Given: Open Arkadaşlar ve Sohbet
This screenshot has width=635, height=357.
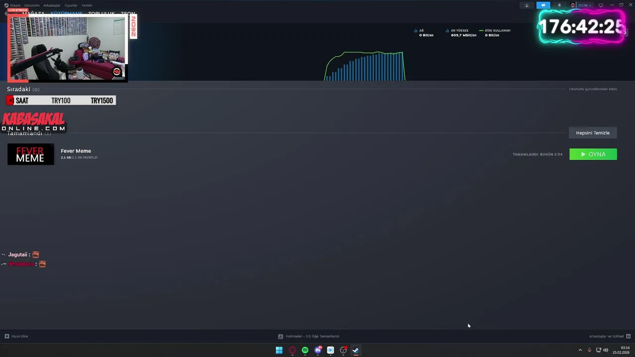Looking at the screenshot, I should (606, 336).
